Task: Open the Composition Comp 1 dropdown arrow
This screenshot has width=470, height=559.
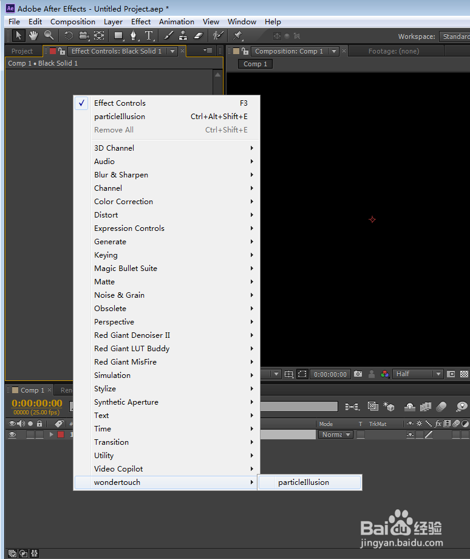Action: [x=334, y=51]
